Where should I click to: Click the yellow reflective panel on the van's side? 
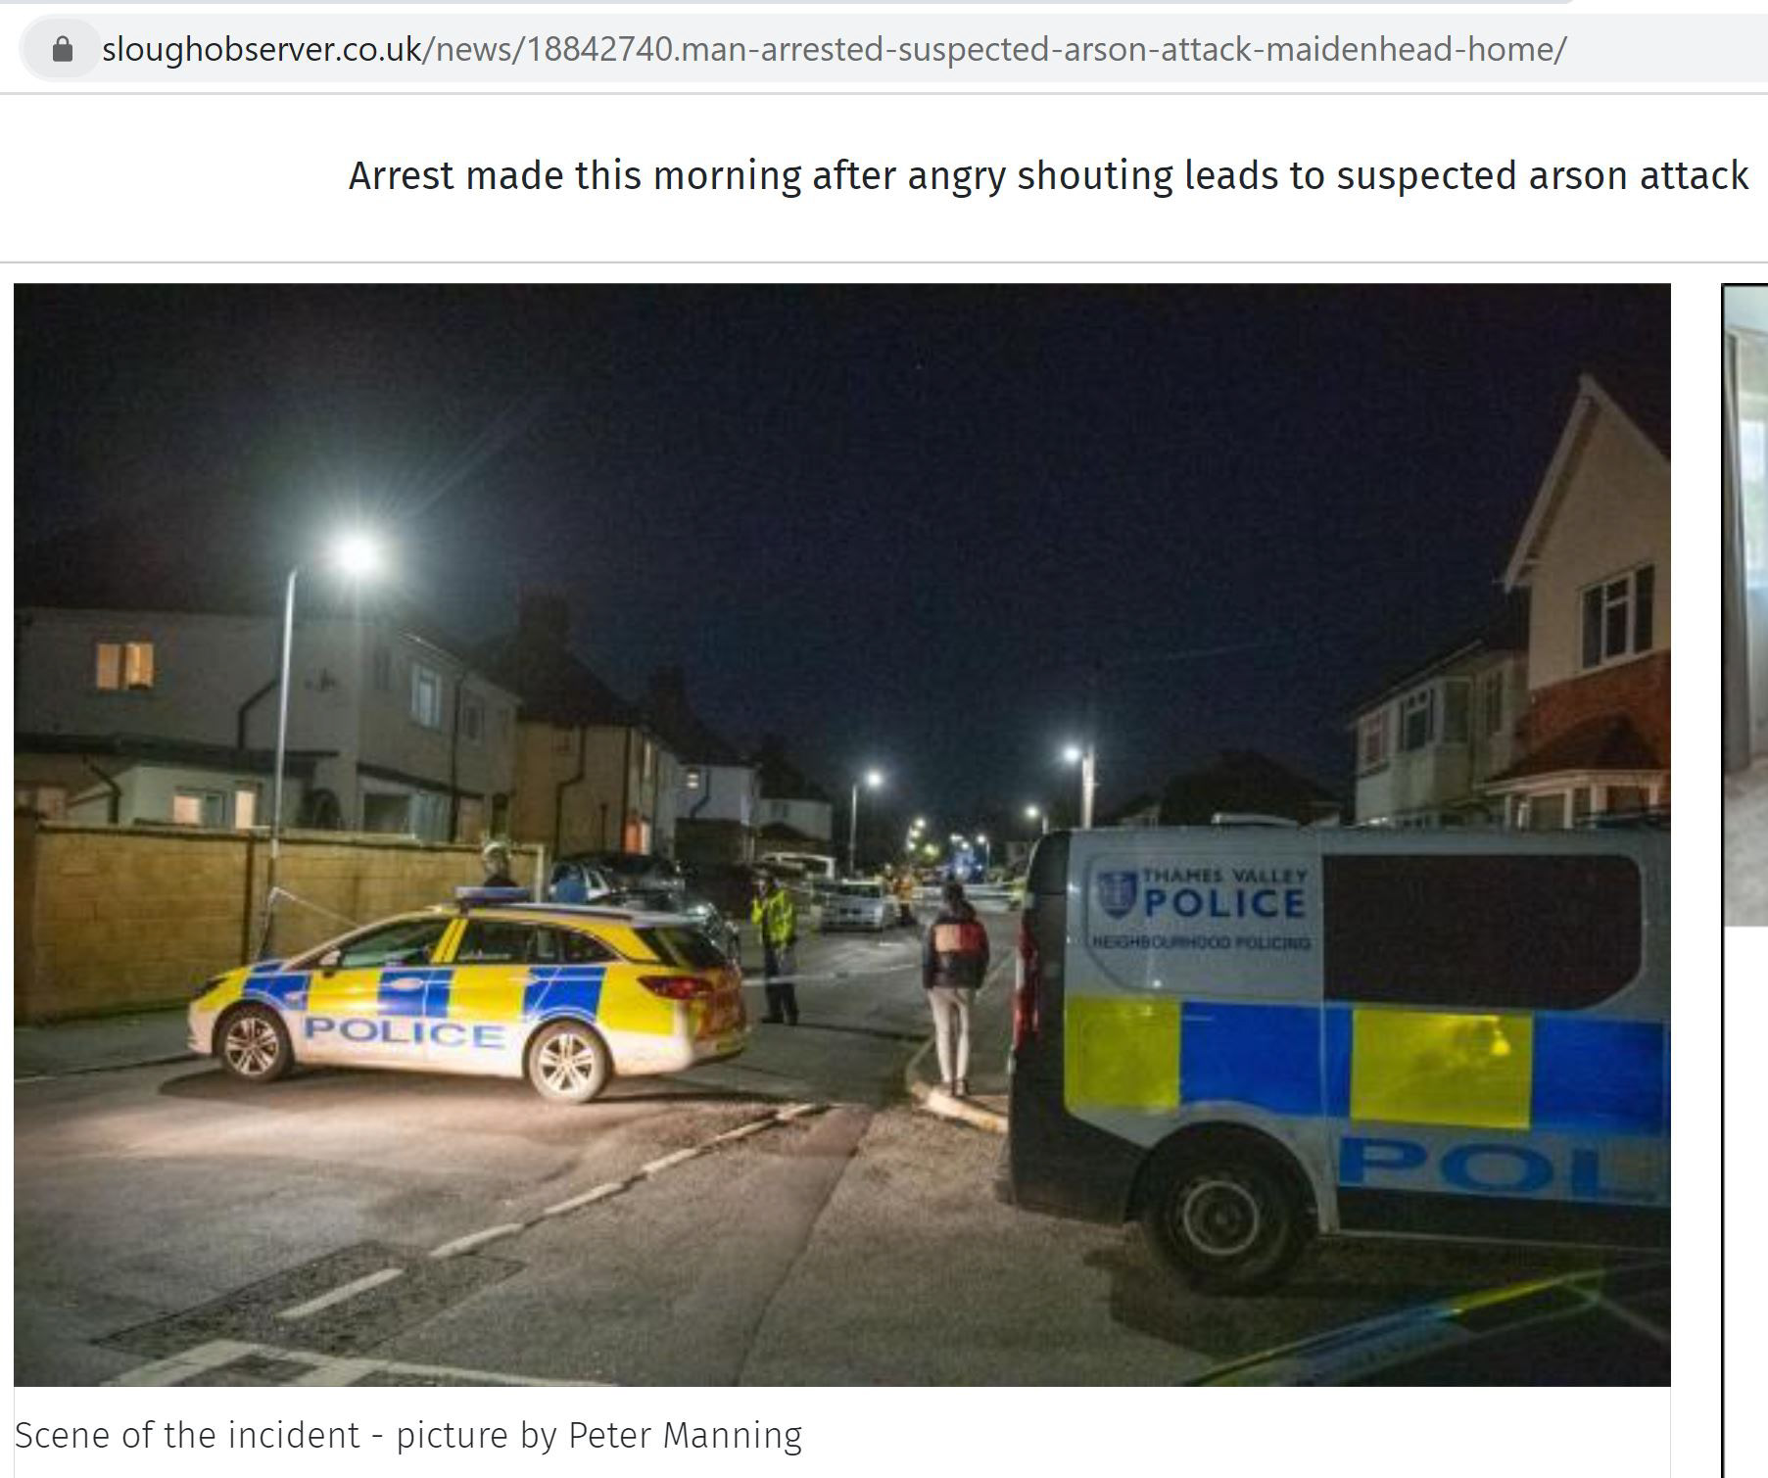coord(1440,1068)
